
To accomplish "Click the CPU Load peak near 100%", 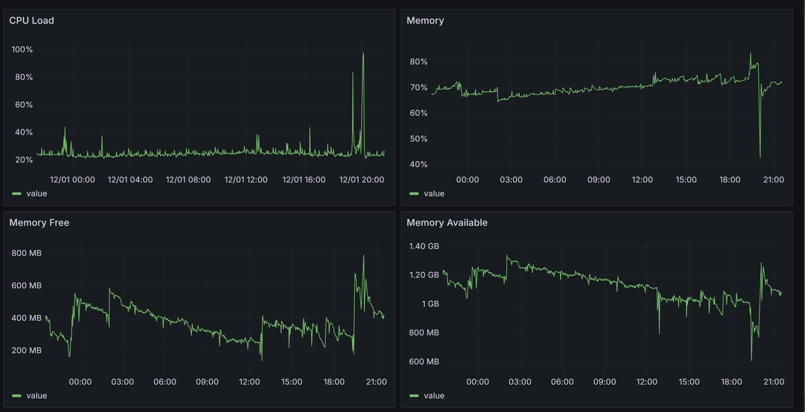I will [363, 54].
